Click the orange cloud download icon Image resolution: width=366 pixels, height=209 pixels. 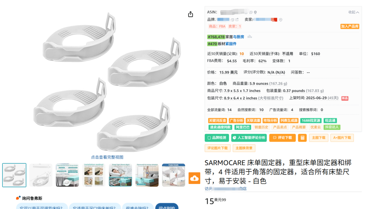[194, 178]
